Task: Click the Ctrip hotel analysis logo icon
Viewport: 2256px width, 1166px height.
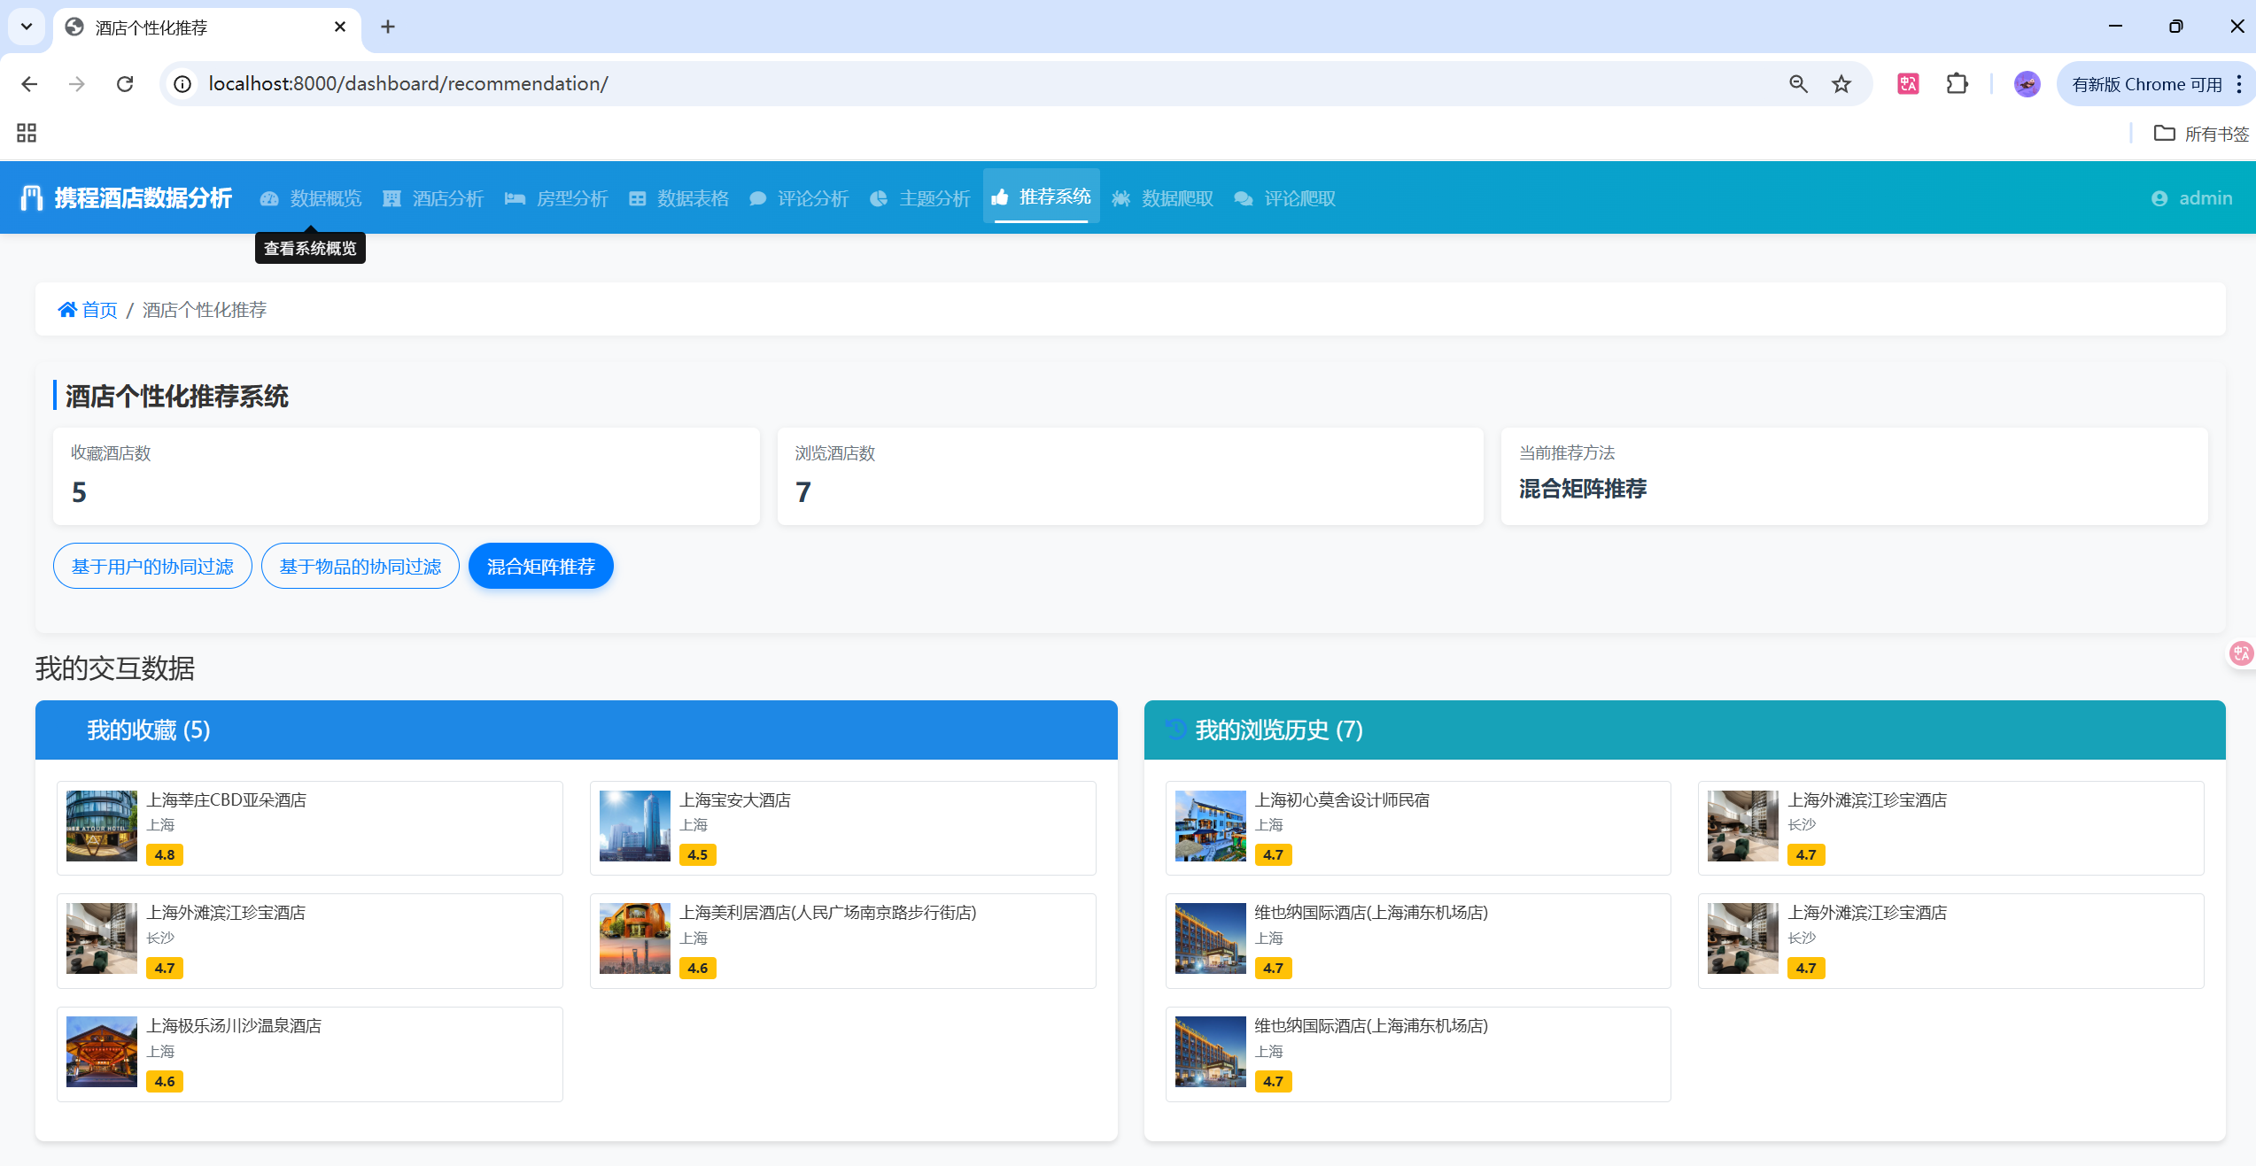Action: pyautogui.click(x=32, y=197)
